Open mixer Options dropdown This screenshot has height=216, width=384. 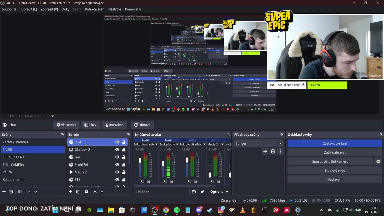coord(219,192)
